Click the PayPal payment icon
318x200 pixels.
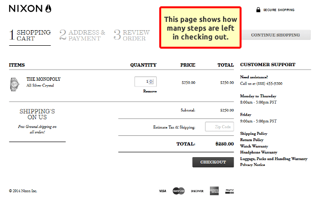[x=229, y=191]
